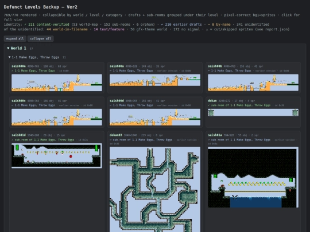Click the '211 content-verified' stat text
Image resolution: width=310 pixels, height=232 pixels.
click(x=49, y=25)
